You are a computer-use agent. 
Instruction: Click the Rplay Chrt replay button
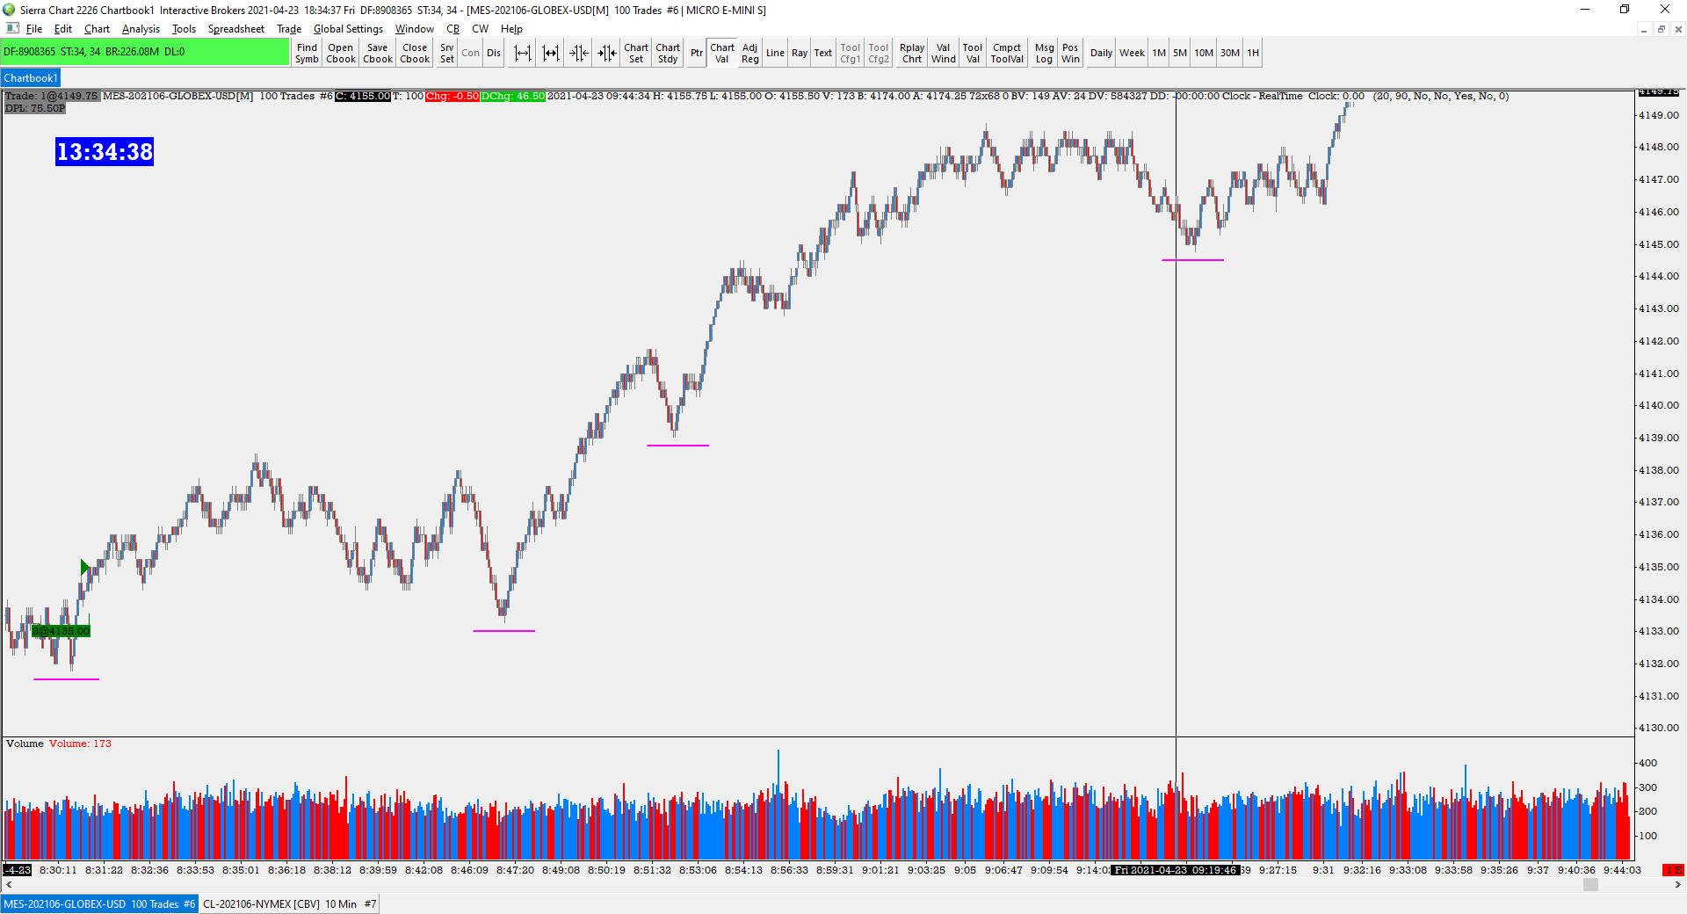coord(912,54)
